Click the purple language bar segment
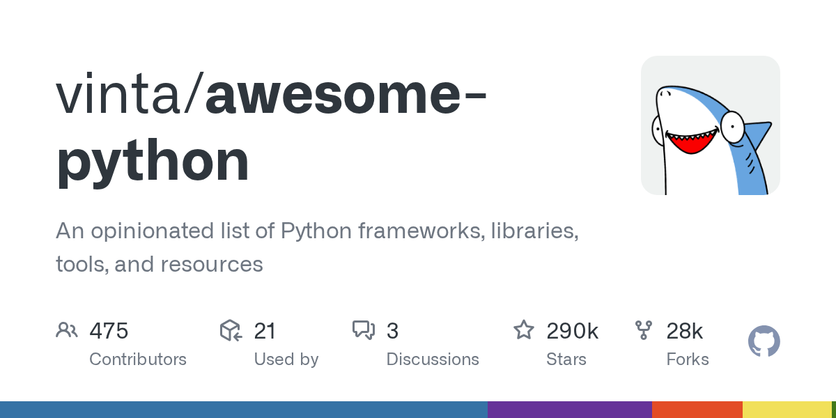The image size is (836, 418). (x=569, y=410)
